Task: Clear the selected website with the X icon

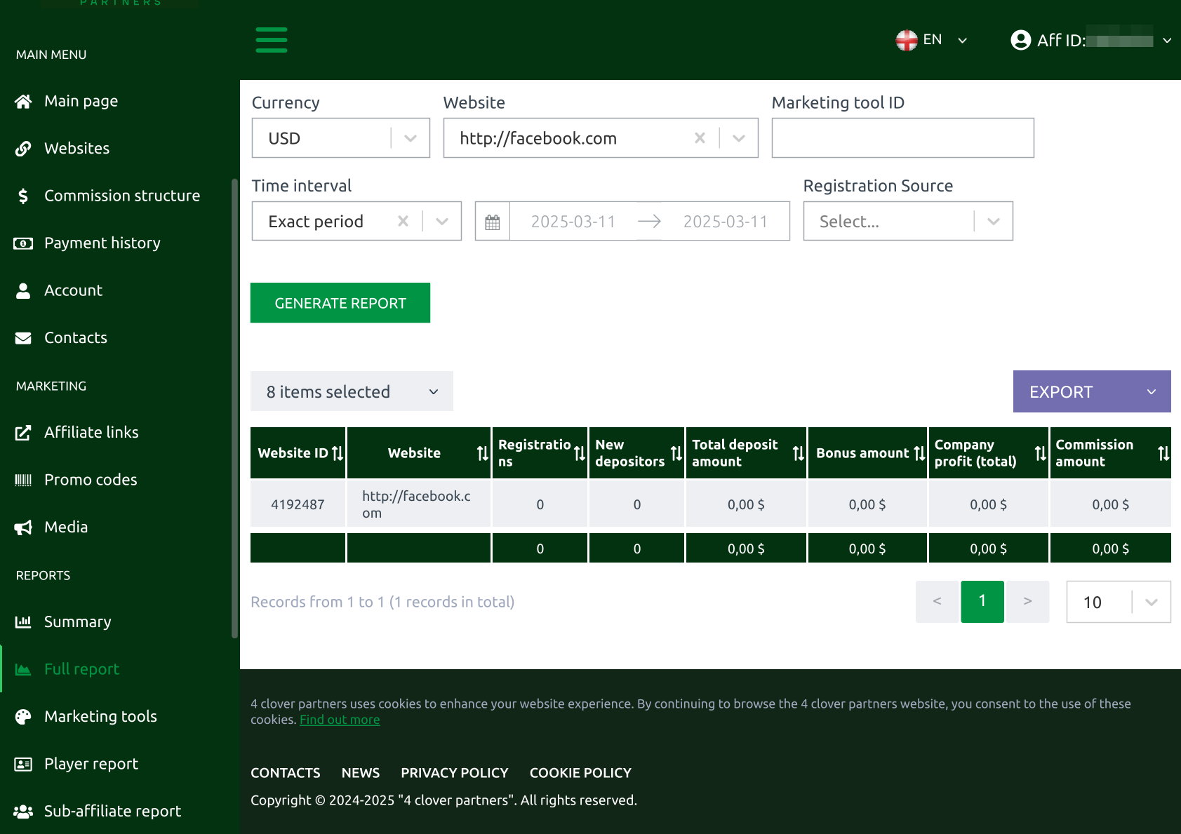Action: 700,138
